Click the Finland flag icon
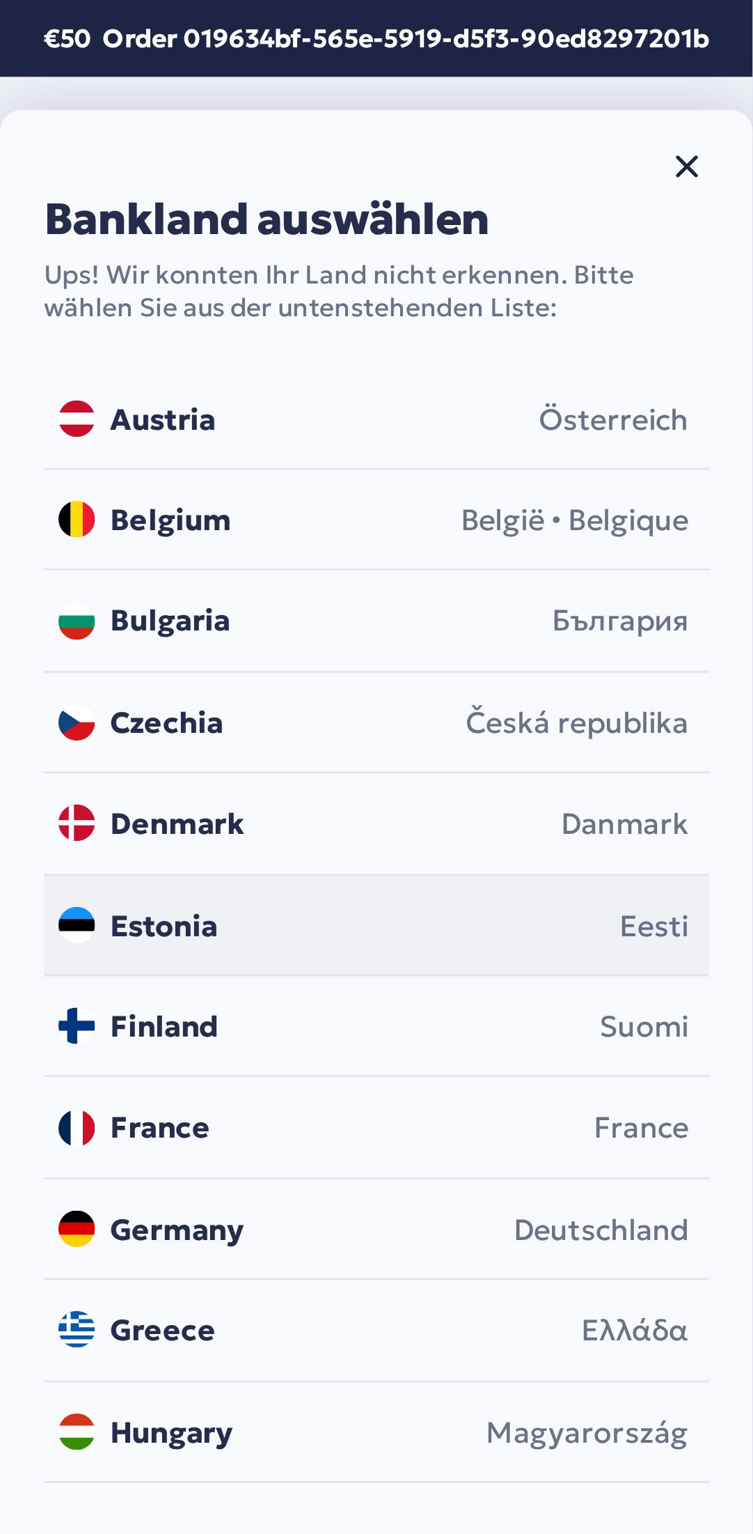 (x=77, y=1026)
